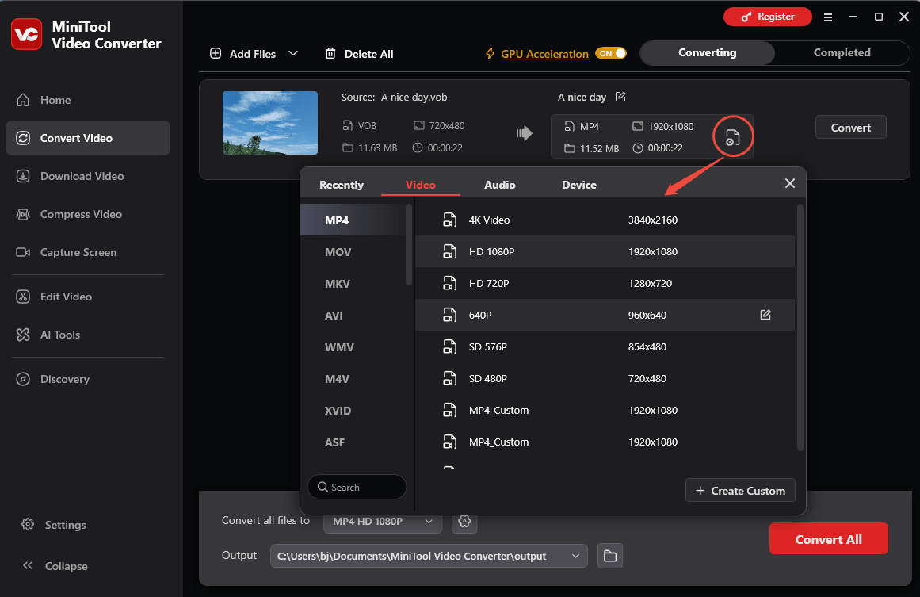Click the preset list scrollbar
920x597 pixels.
pyautogui.click(x=800, y=327)
